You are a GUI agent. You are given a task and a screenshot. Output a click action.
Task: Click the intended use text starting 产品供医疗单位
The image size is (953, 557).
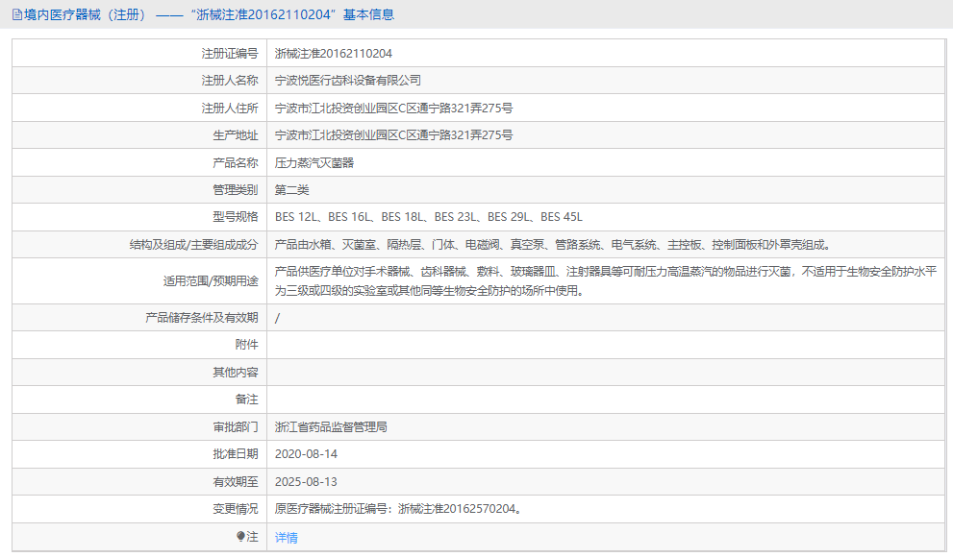tap(606, 281)
